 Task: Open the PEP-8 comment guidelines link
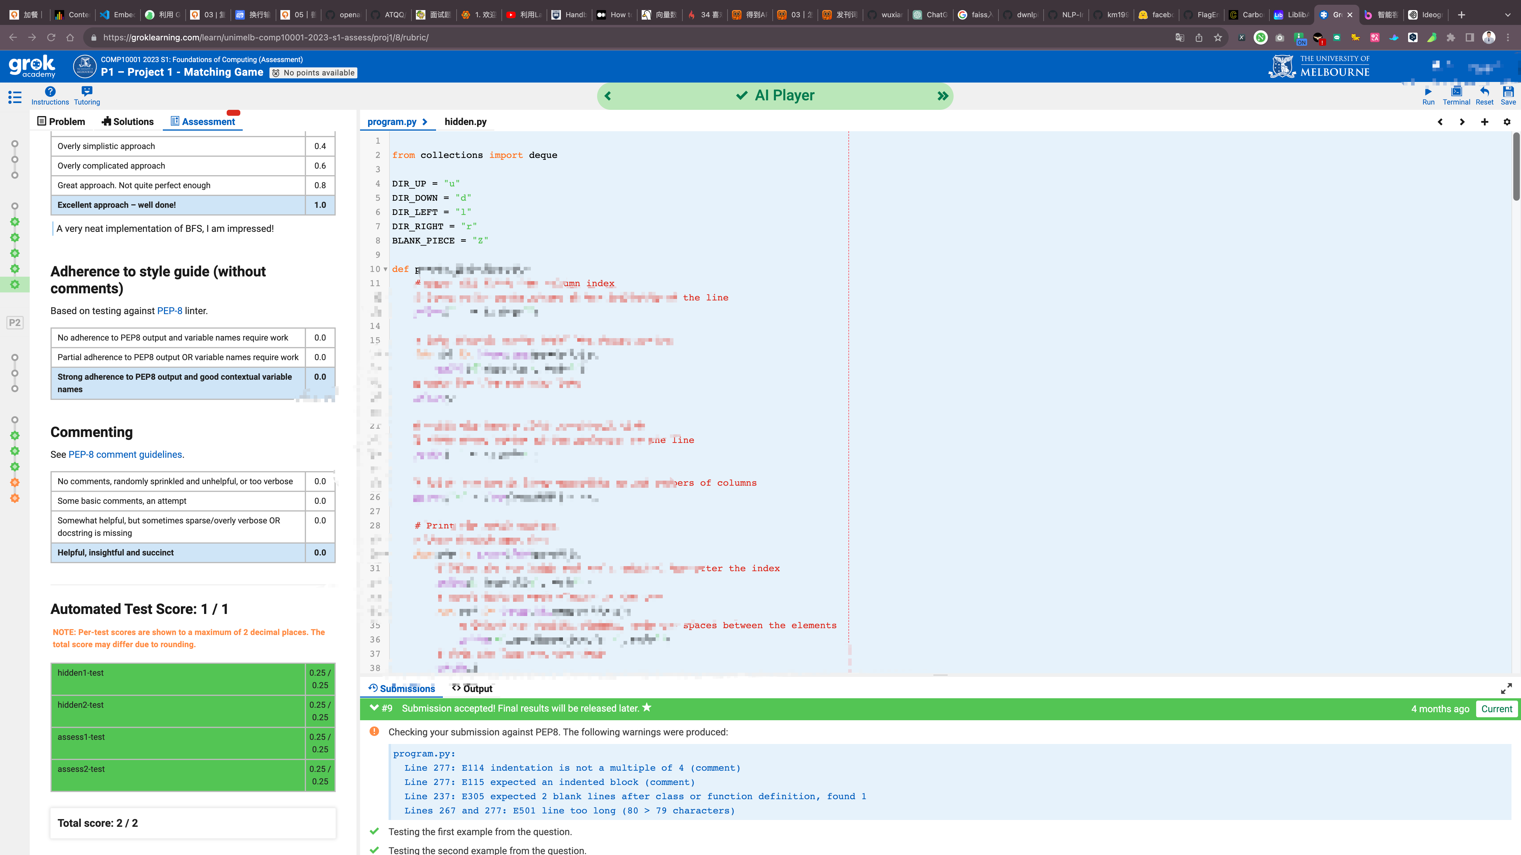125,454
